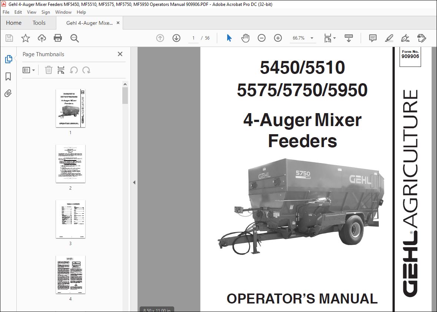Click the Save file icon
This screenshot has width=437, height=312.
coord(9,38)
